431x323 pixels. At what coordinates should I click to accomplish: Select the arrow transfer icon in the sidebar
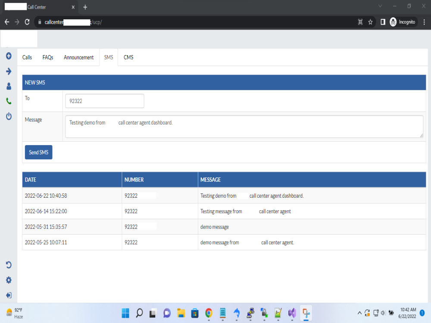[x=9, y=71]
